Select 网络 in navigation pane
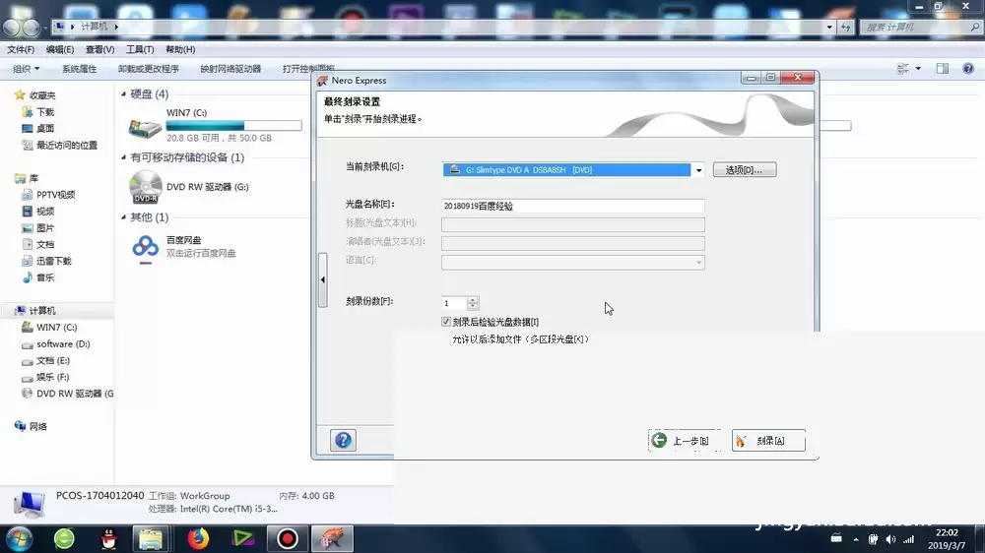 37,426
